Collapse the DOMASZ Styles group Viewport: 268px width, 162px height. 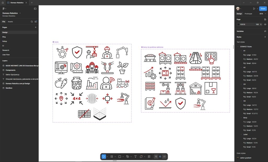click(x=238, y=47)
